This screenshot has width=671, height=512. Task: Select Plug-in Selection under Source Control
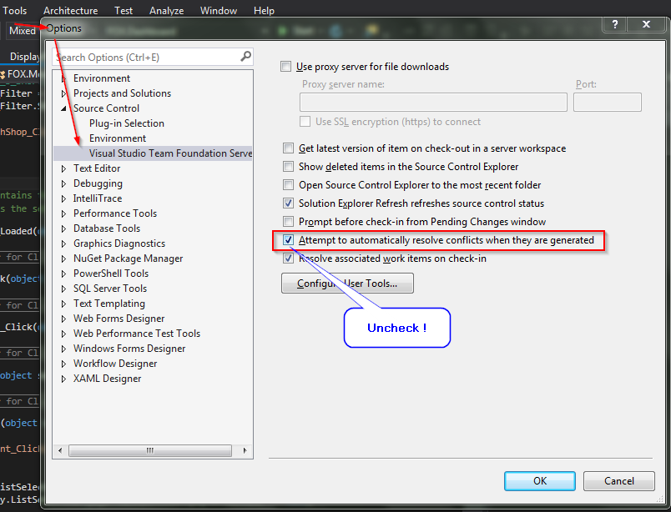(126, 123)
